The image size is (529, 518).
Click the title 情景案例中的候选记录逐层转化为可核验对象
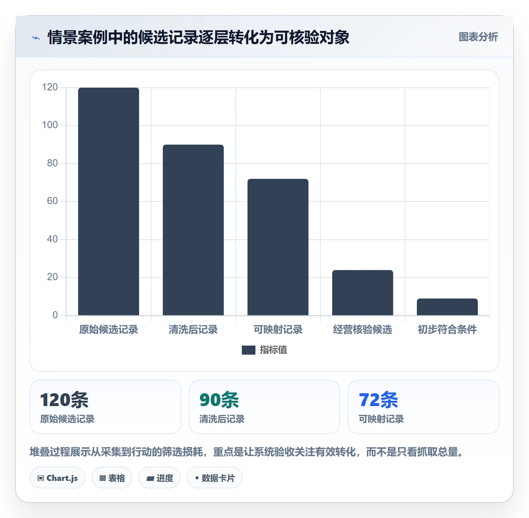coord(198,37)
